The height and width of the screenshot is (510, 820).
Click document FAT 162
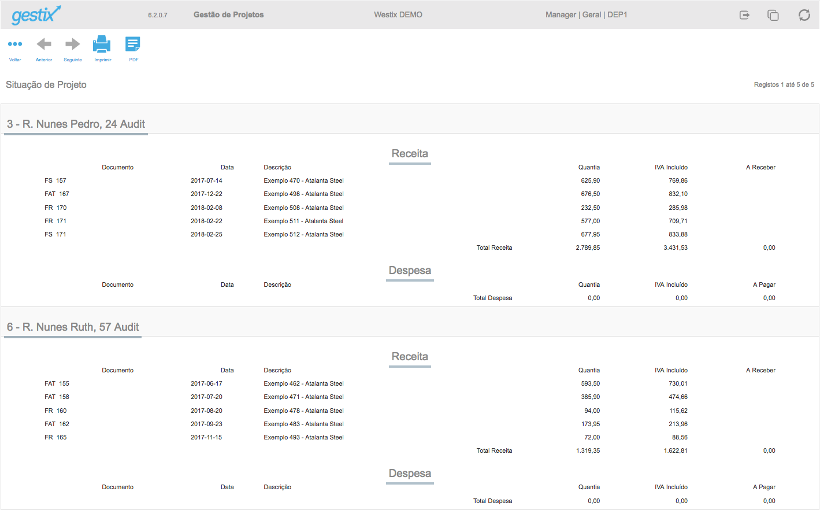tap(57, 424)
